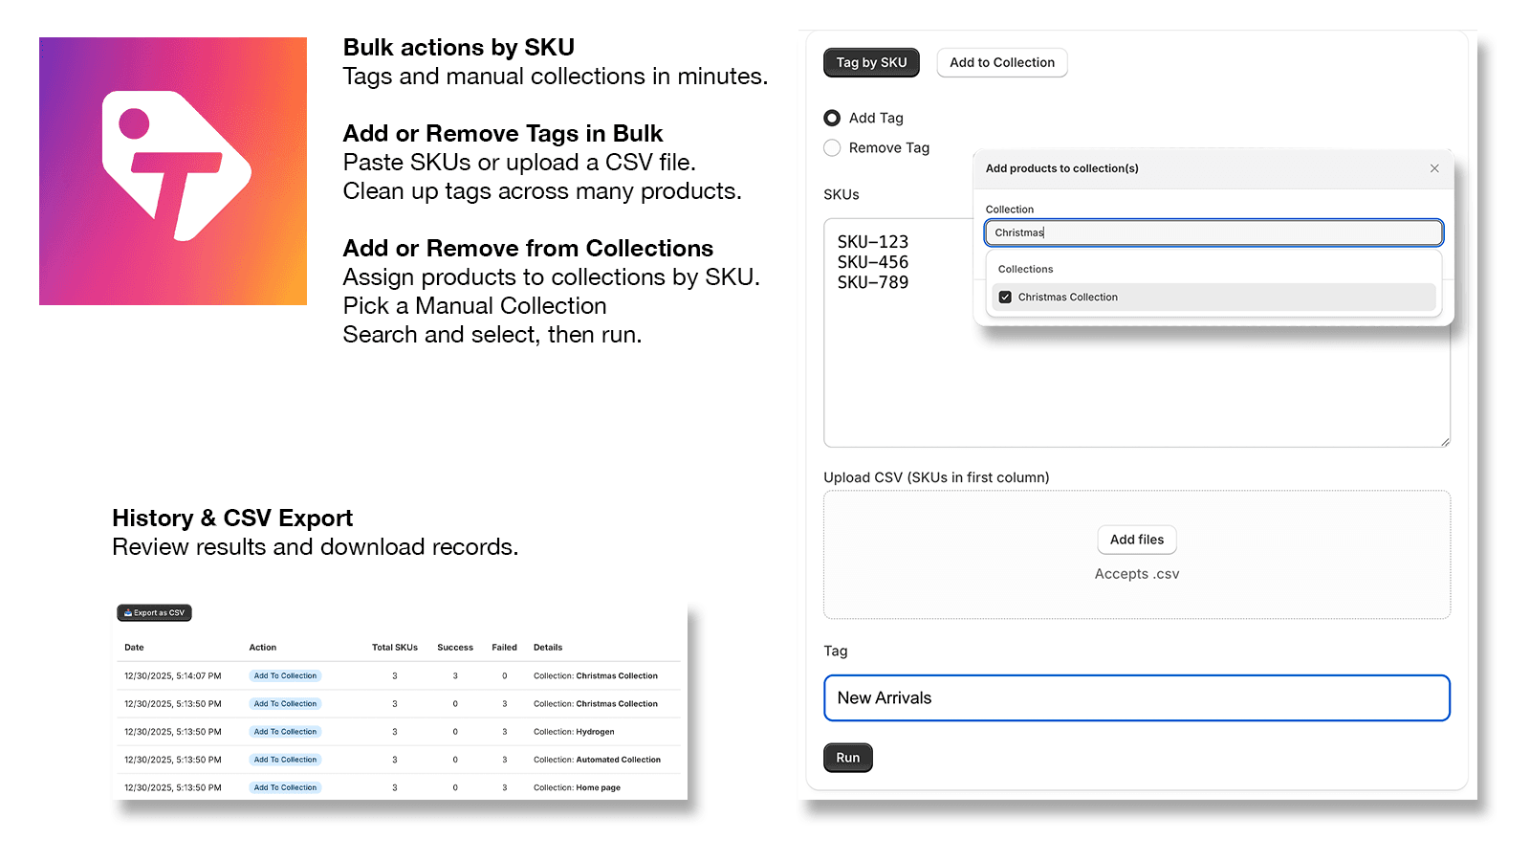Click Add To Collection badge in Hydrogen row

[285, 732]
